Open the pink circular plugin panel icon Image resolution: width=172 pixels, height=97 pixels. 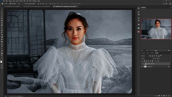[x=139, y=32]
